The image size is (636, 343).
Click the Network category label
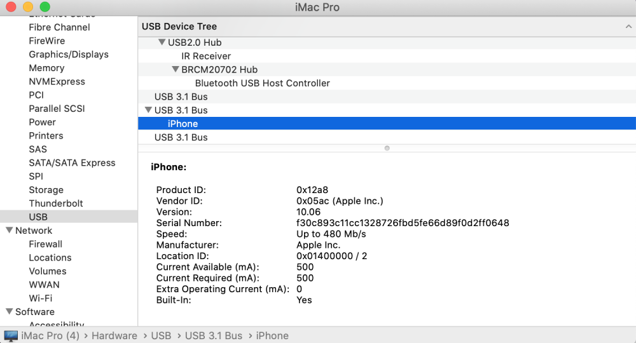[x=34, y=231]
